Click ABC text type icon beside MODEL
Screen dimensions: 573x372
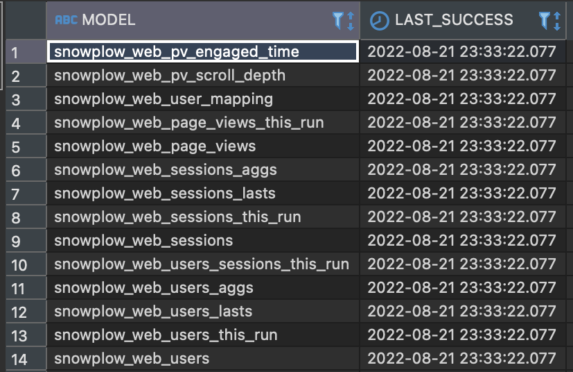click(66, 19)
